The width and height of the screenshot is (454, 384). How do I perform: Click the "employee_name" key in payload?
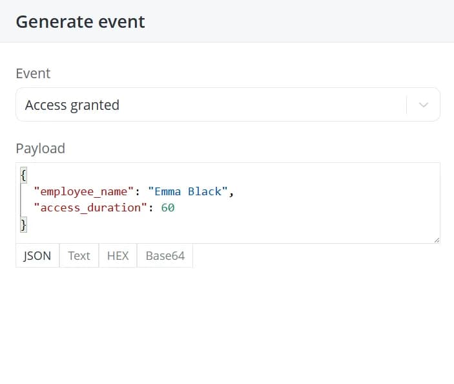[x=84, y=191]
